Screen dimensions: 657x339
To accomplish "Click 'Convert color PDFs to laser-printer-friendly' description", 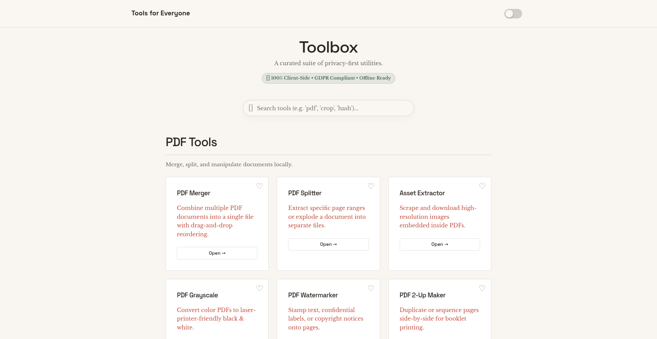I will coord(216,319).
